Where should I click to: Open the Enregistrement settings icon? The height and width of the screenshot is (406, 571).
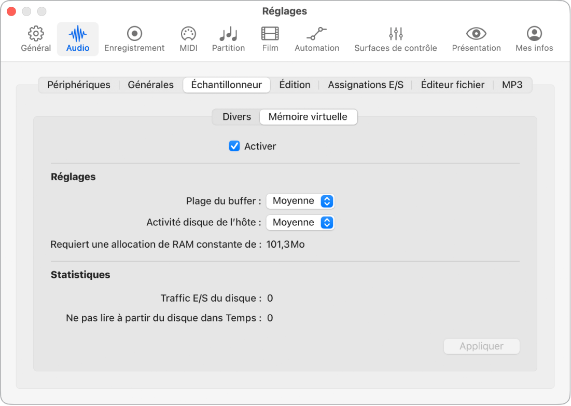click(134, 38)
